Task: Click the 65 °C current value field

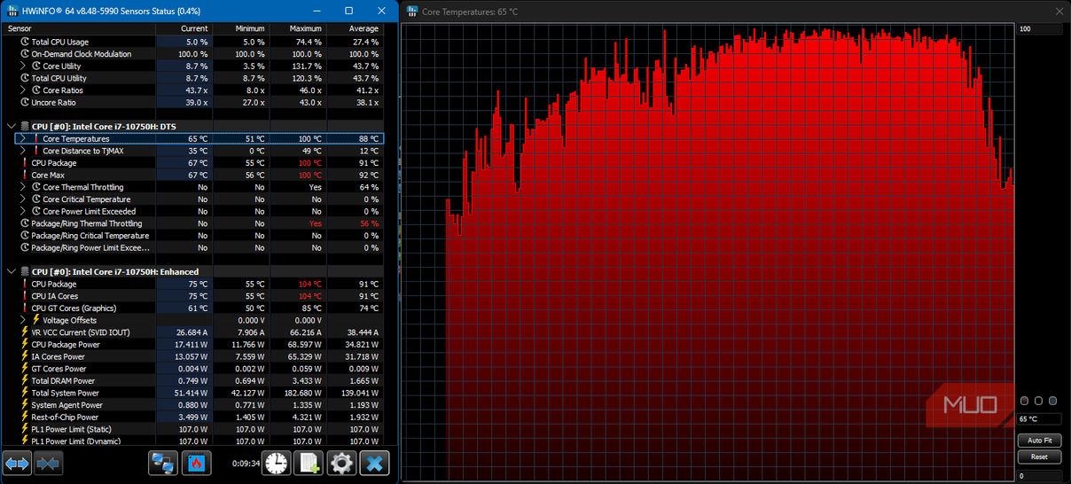Action: click(x=1040, y=419)
